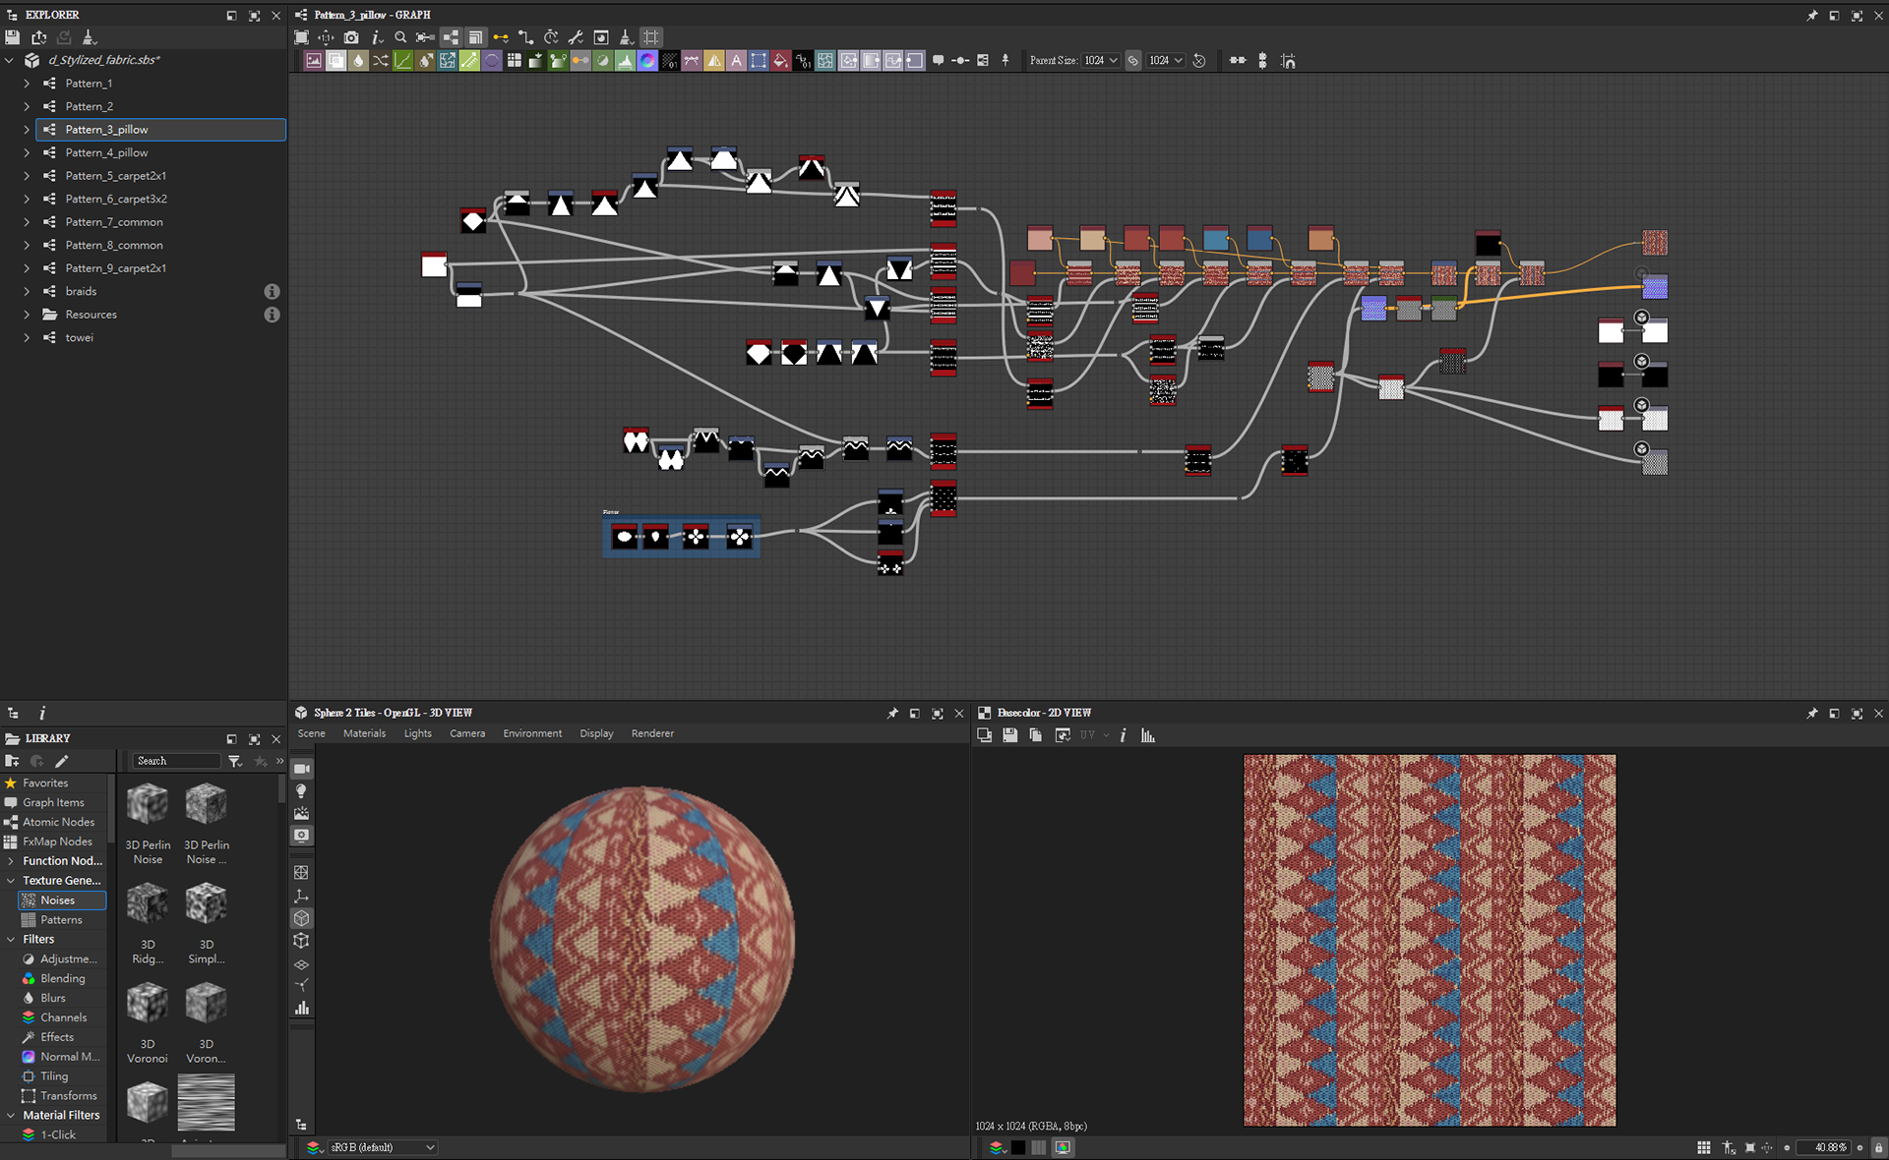The width and height of the screenshot is (1889, 1160).
Task: Click the black background color swatch
Action: (1018, 1147)
